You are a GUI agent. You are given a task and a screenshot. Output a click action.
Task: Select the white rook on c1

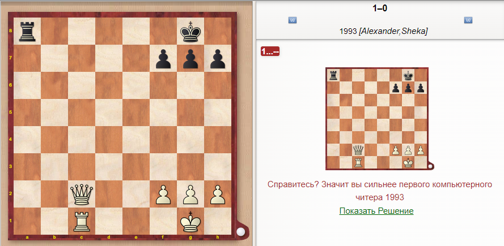[81, 221]
